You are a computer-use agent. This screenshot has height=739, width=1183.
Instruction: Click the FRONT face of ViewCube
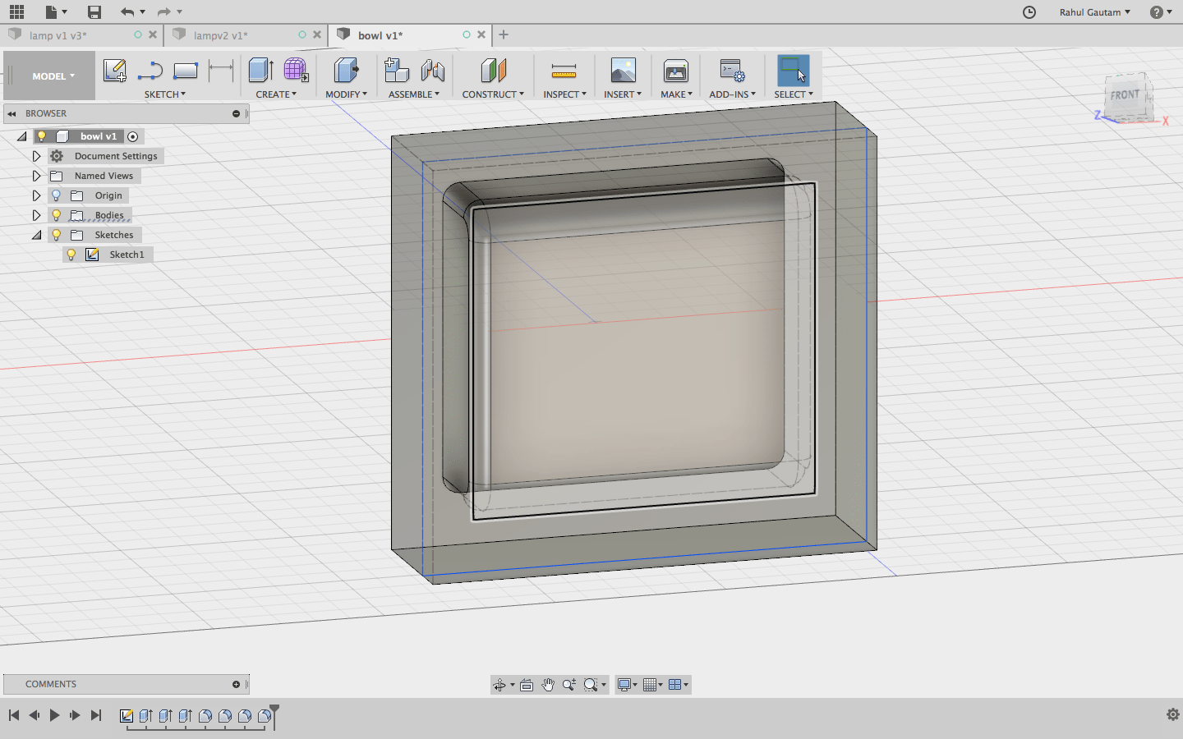(1125, 96)
